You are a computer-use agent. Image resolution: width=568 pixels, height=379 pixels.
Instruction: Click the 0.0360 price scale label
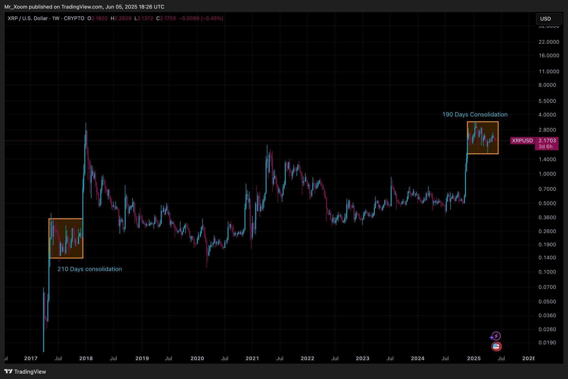pos(547,316)
